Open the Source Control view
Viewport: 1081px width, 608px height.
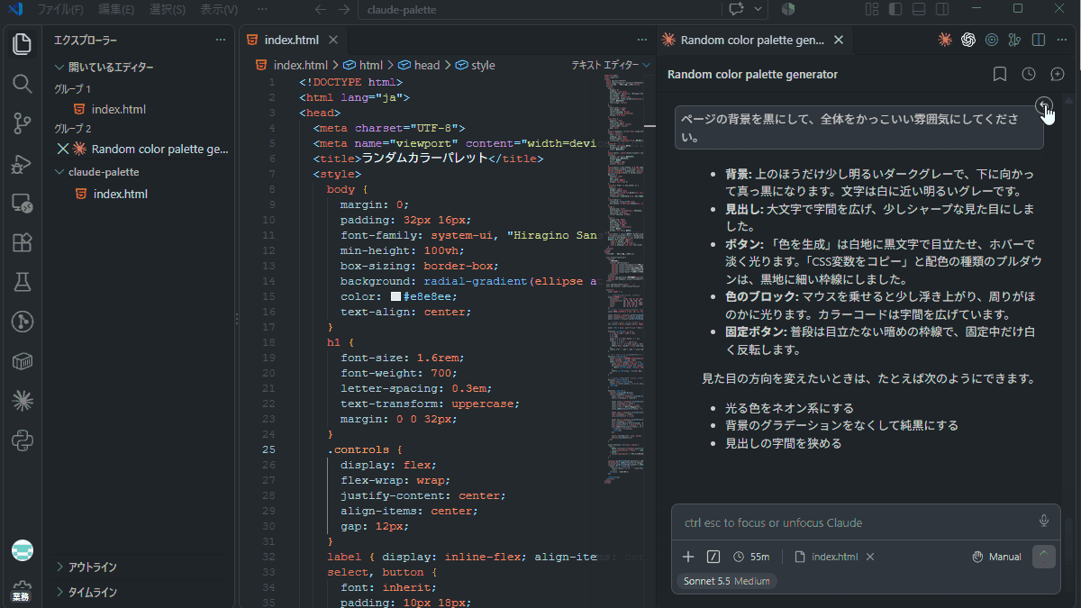click(x=23, y=124)
